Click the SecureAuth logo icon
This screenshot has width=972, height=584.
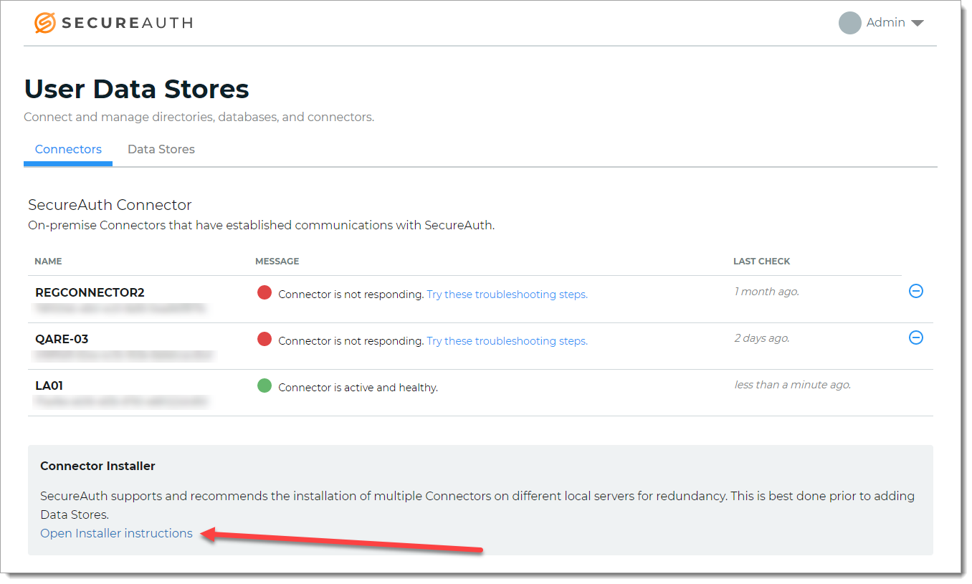point(44,23)
